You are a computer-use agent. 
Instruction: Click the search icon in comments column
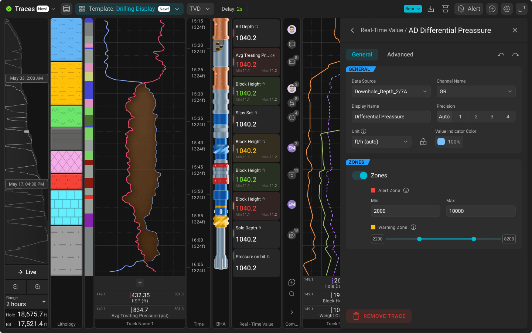click(292, 294)
